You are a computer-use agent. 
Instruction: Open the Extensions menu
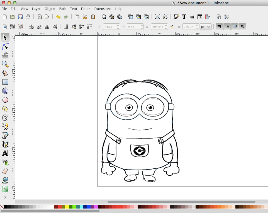(x=103, y=9)
